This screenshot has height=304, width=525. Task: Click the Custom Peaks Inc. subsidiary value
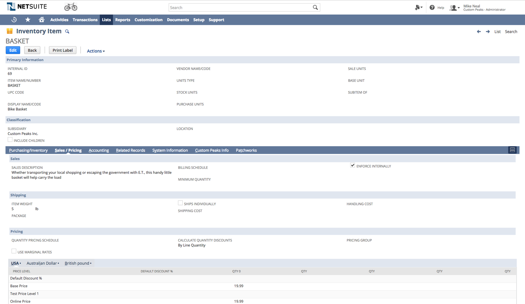(x=23, y=133)
